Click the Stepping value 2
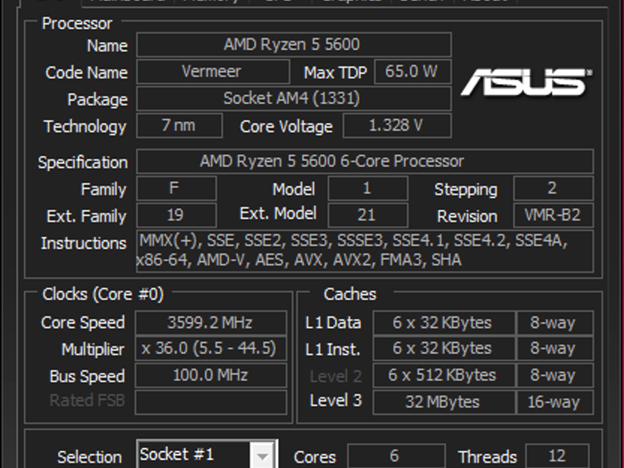 pos(553,188)
